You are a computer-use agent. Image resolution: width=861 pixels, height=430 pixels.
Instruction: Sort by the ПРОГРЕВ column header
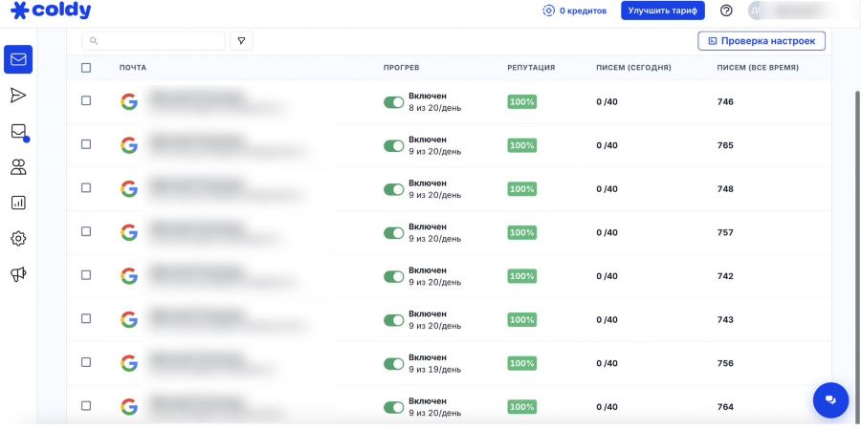click(x=401, y=68)
